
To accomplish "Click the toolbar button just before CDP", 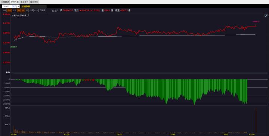I will click(31, 10).
